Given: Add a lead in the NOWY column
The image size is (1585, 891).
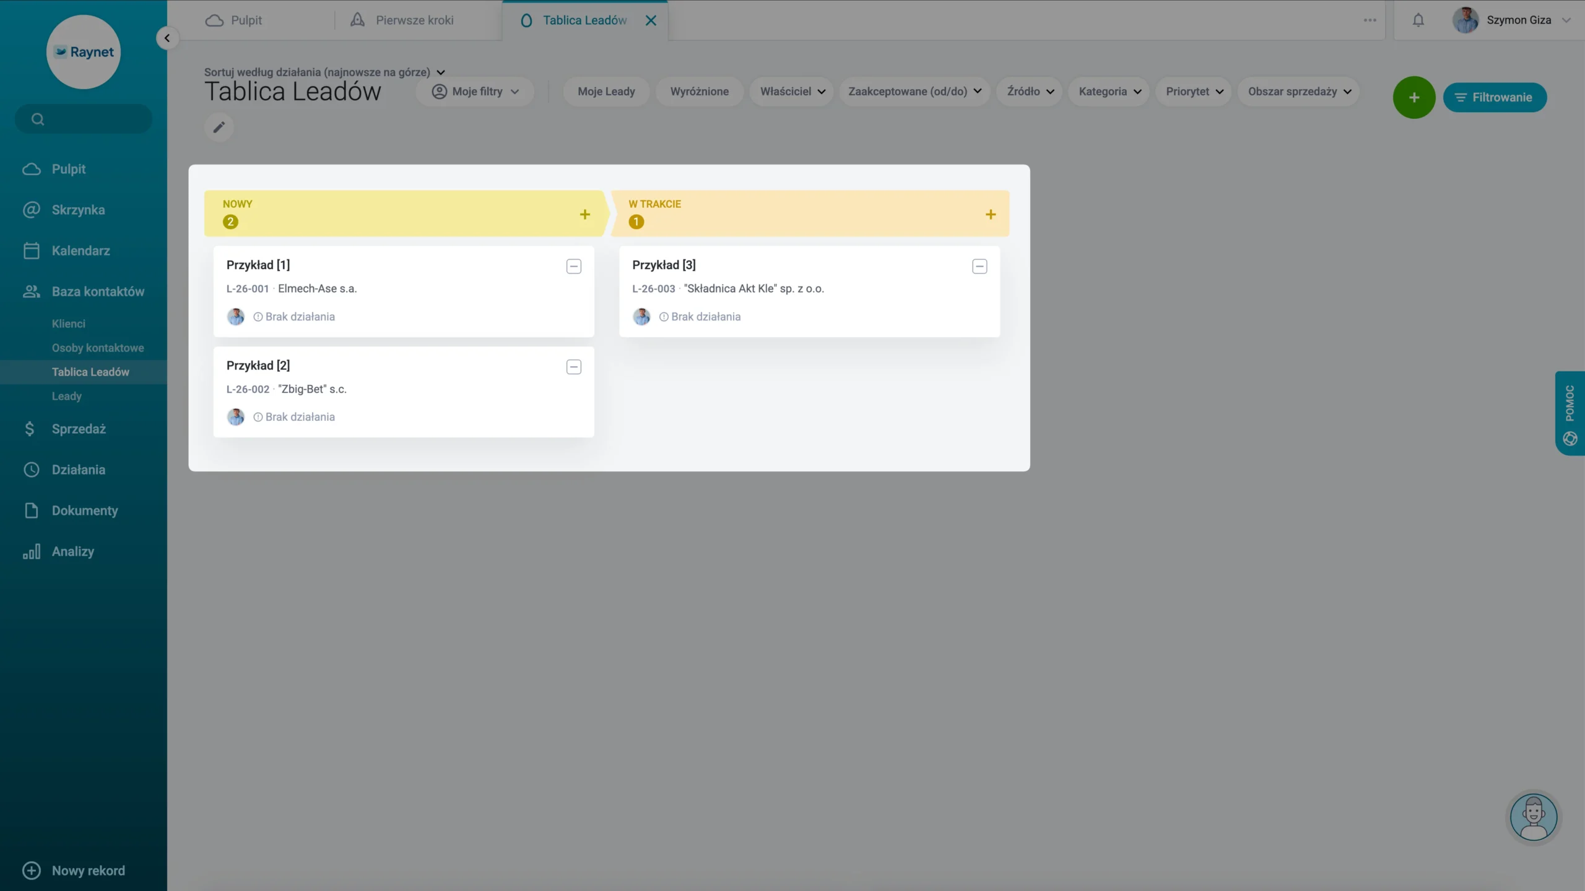Looking at the screenshot, I should coord(584,214).
